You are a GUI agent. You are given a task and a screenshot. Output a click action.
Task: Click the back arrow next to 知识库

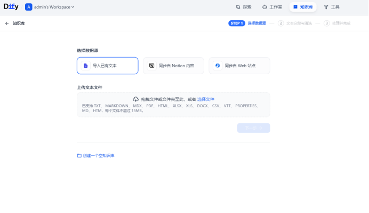coord(7,23)
